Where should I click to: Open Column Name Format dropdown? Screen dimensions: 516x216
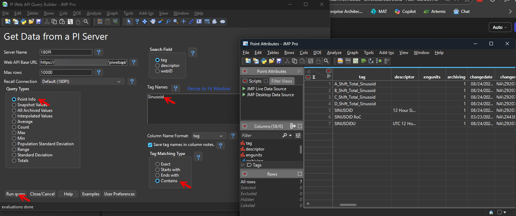(209, 136)
